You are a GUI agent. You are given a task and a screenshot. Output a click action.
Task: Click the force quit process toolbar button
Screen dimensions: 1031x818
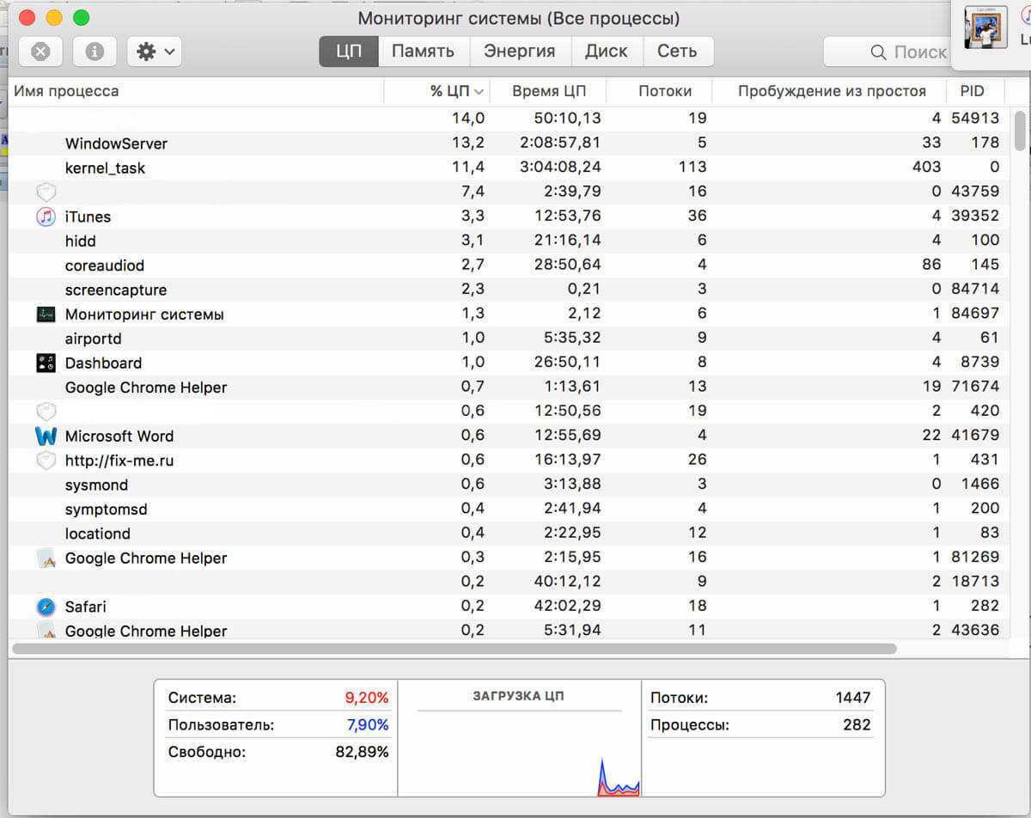(x=40, y=52)
